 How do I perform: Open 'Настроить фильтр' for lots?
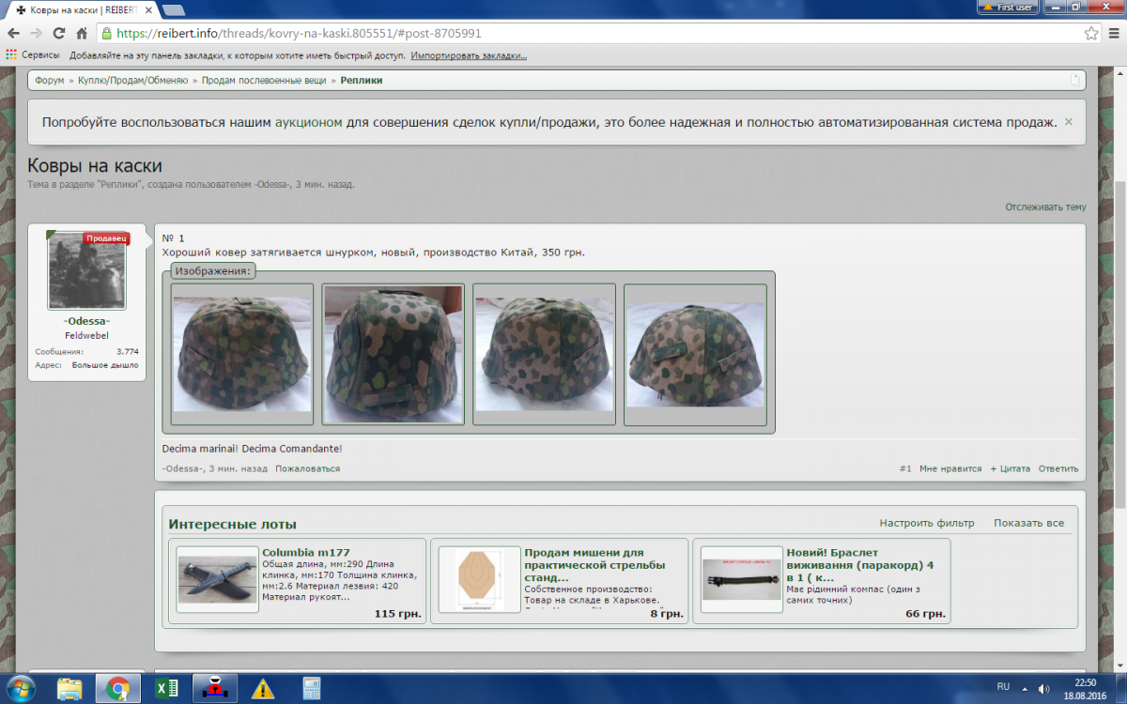(926, 523)
